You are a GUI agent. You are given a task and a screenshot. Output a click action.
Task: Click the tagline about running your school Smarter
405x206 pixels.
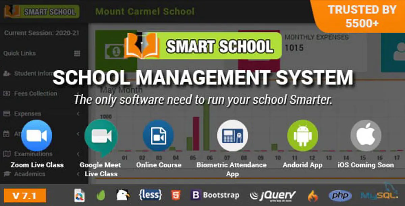[203, 100]
